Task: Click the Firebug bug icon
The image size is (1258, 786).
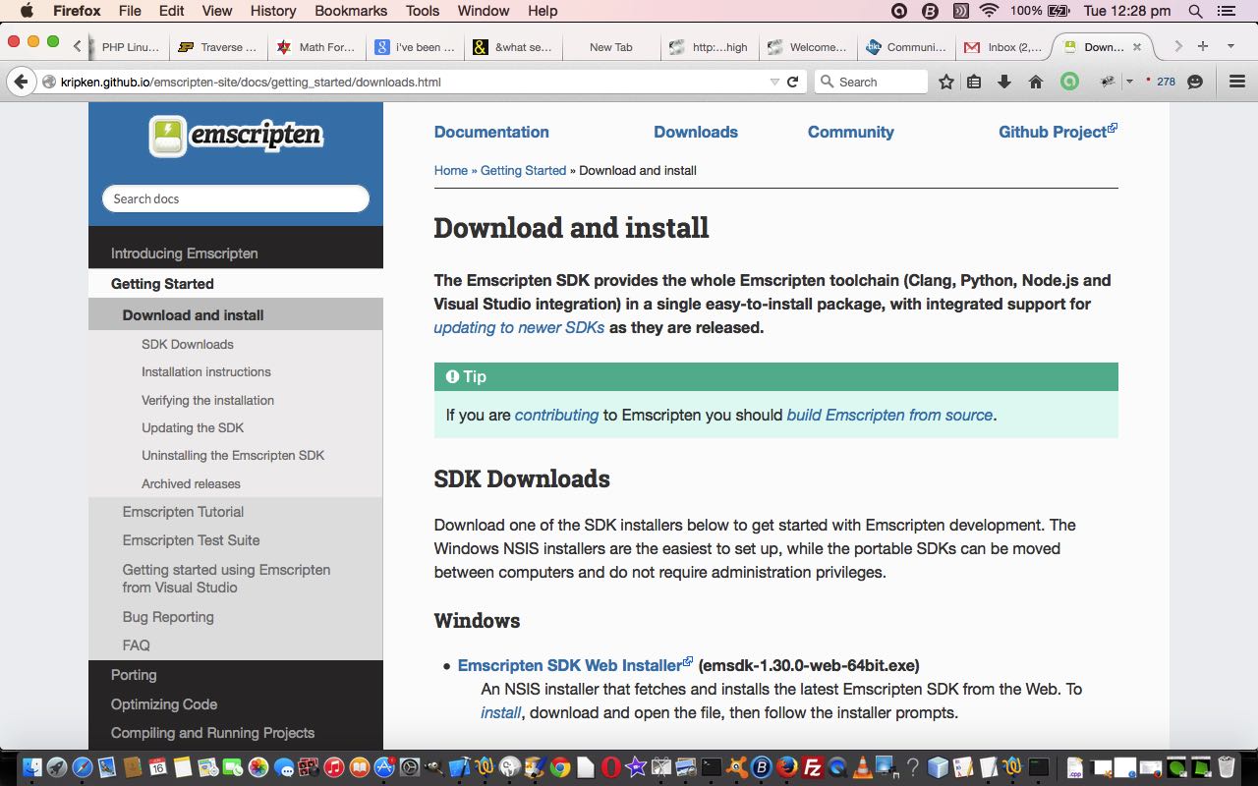Action: [1108, 82]
